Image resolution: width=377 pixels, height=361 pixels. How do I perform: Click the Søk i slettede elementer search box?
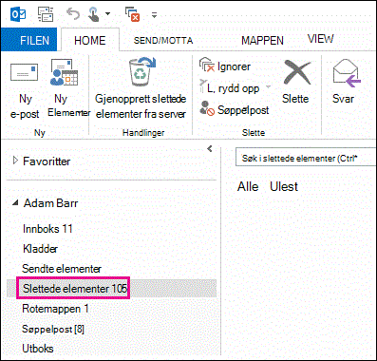306,158
